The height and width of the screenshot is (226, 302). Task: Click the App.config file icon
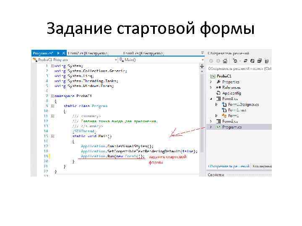[x=218, y=93]
